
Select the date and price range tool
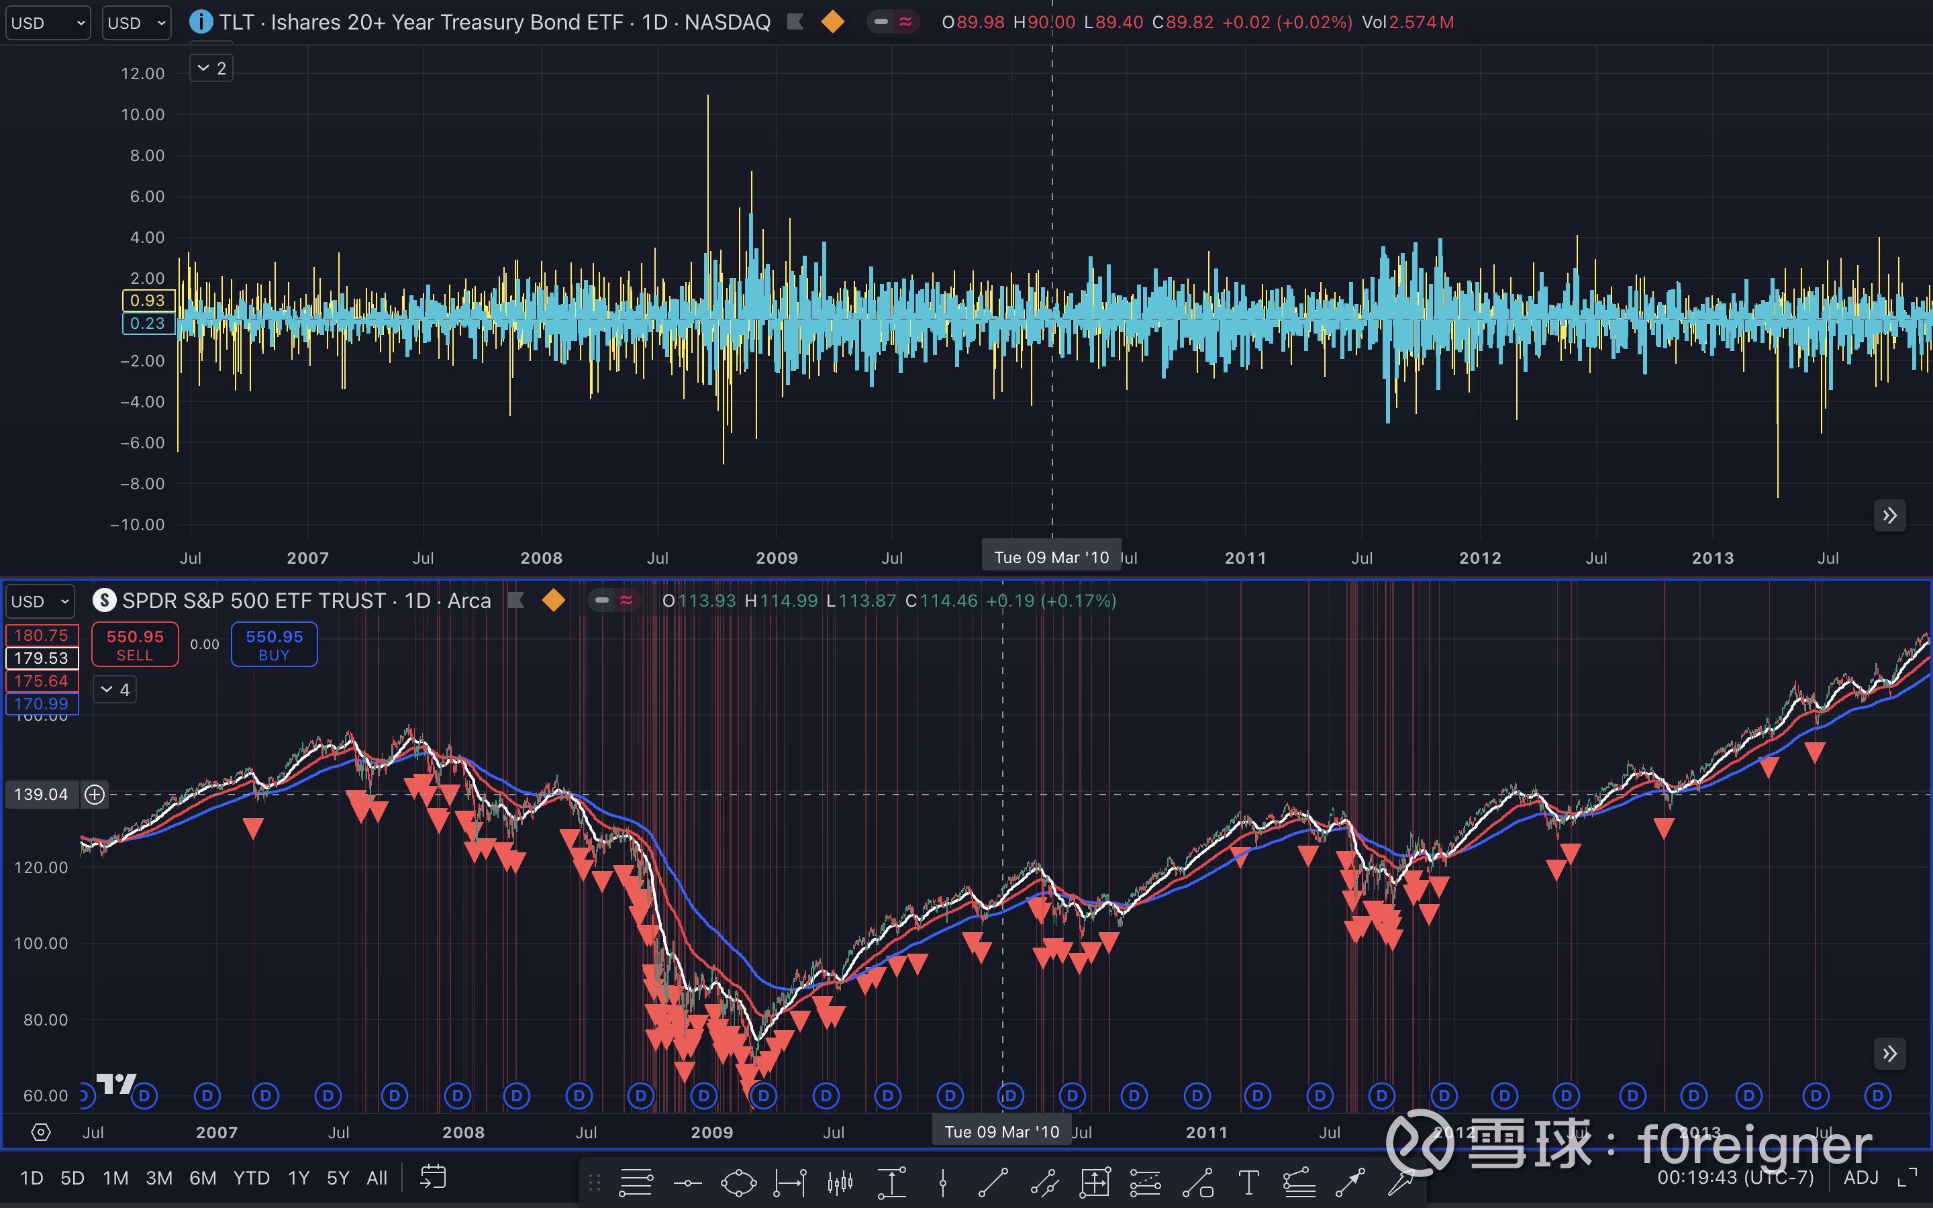pyautogui.click(x=1094, y=1182)
